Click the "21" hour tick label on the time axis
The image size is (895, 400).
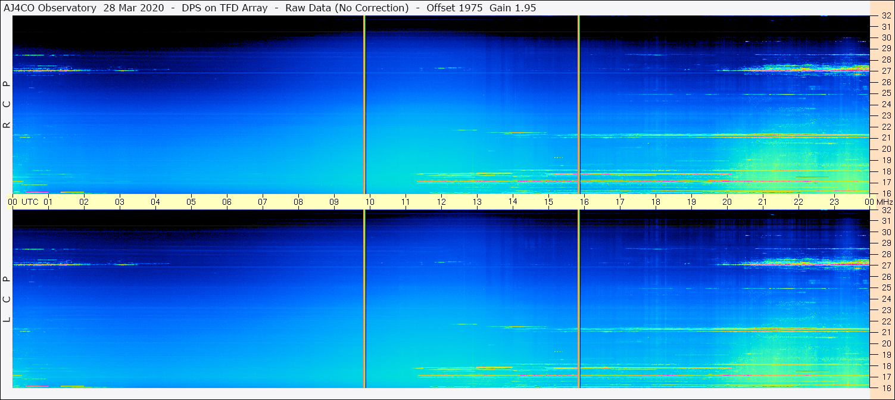[763, 202]
